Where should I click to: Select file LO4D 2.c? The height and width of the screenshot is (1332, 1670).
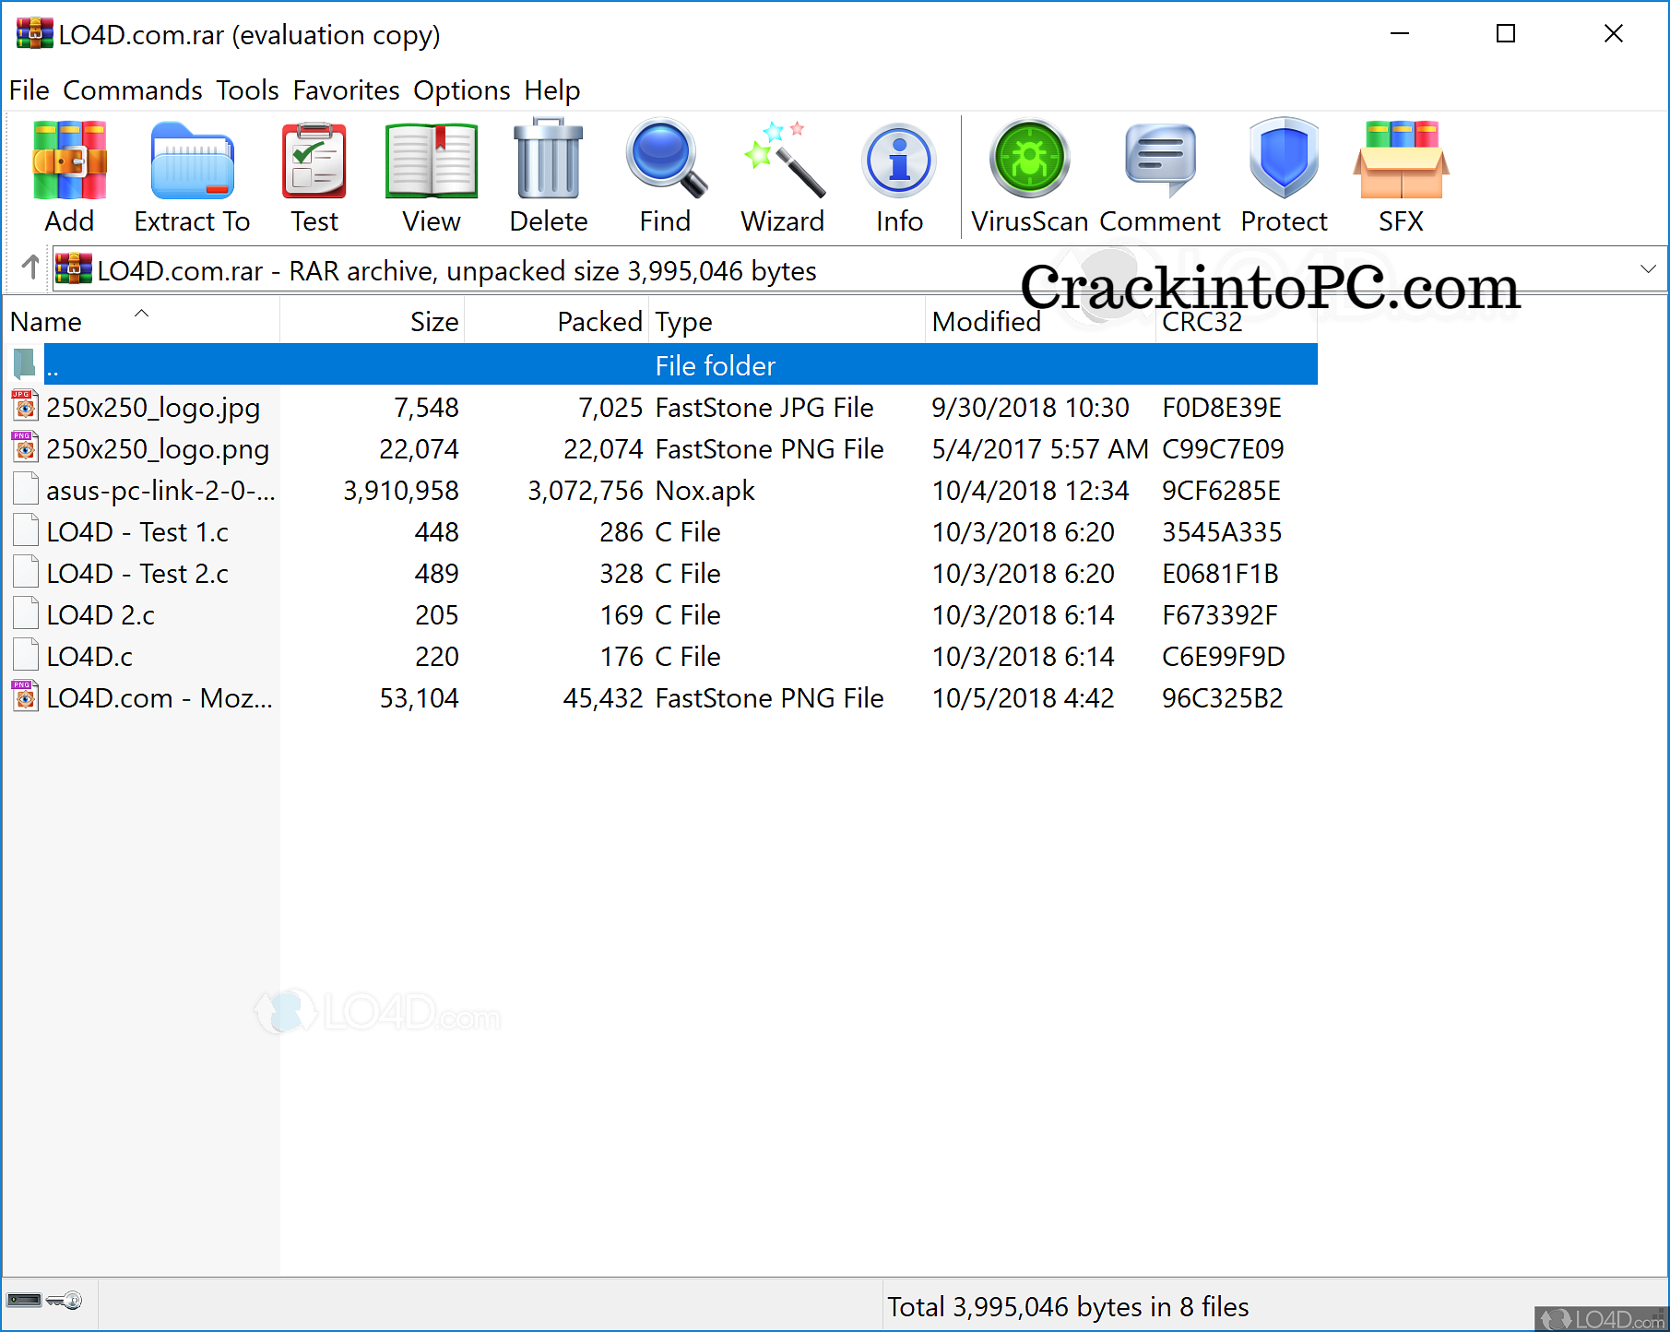[x=101, y=615]
